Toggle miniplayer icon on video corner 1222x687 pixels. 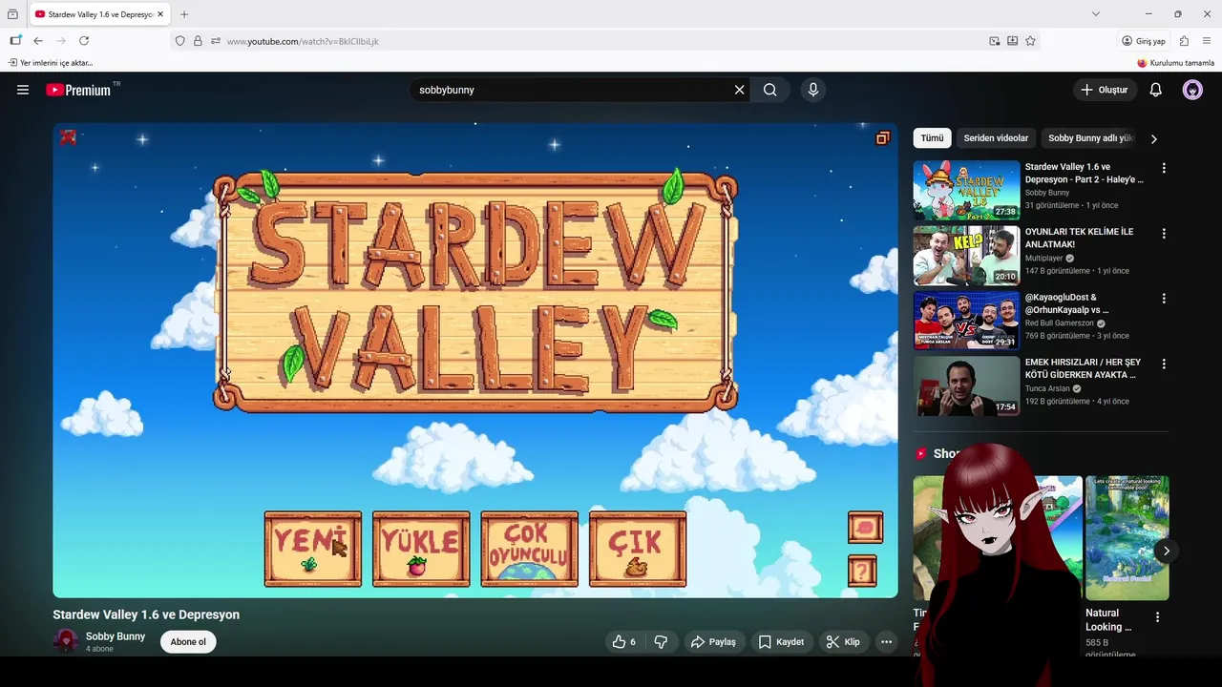882,138
